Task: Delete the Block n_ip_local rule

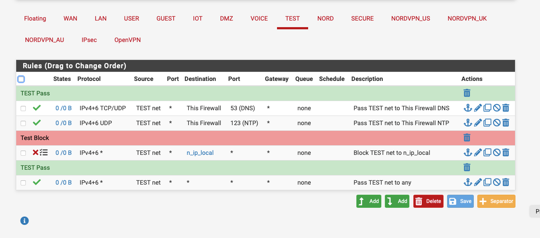Action: coord(506,153)
